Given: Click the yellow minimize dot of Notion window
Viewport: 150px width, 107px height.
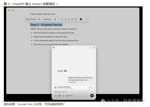Looking at the screenshot, I should (x=11, y=10).
